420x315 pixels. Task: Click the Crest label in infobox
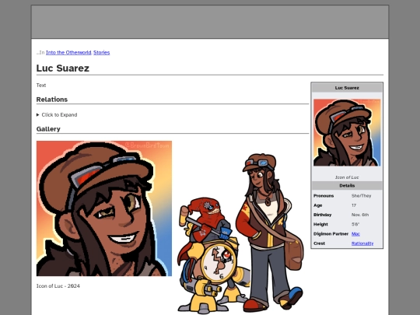[319, 243]
